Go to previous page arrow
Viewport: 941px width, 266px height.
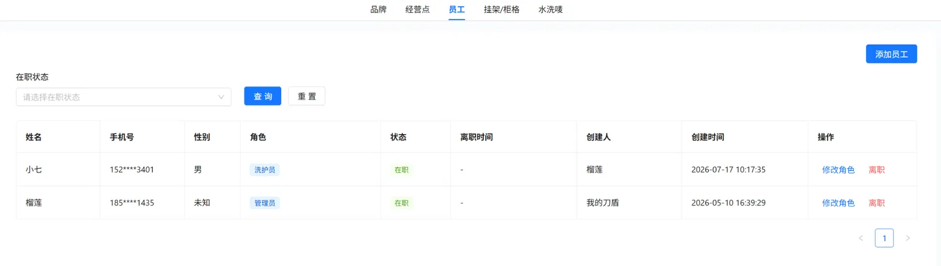click(861, 238)
